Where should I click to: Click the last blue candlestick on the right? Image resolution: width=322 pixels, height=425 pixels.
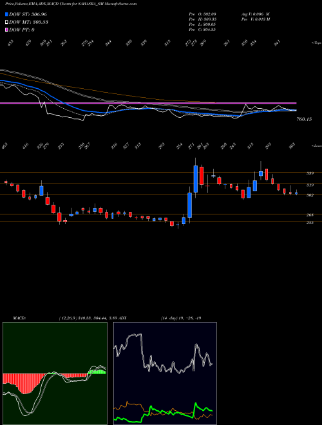[x=296, y=193]
